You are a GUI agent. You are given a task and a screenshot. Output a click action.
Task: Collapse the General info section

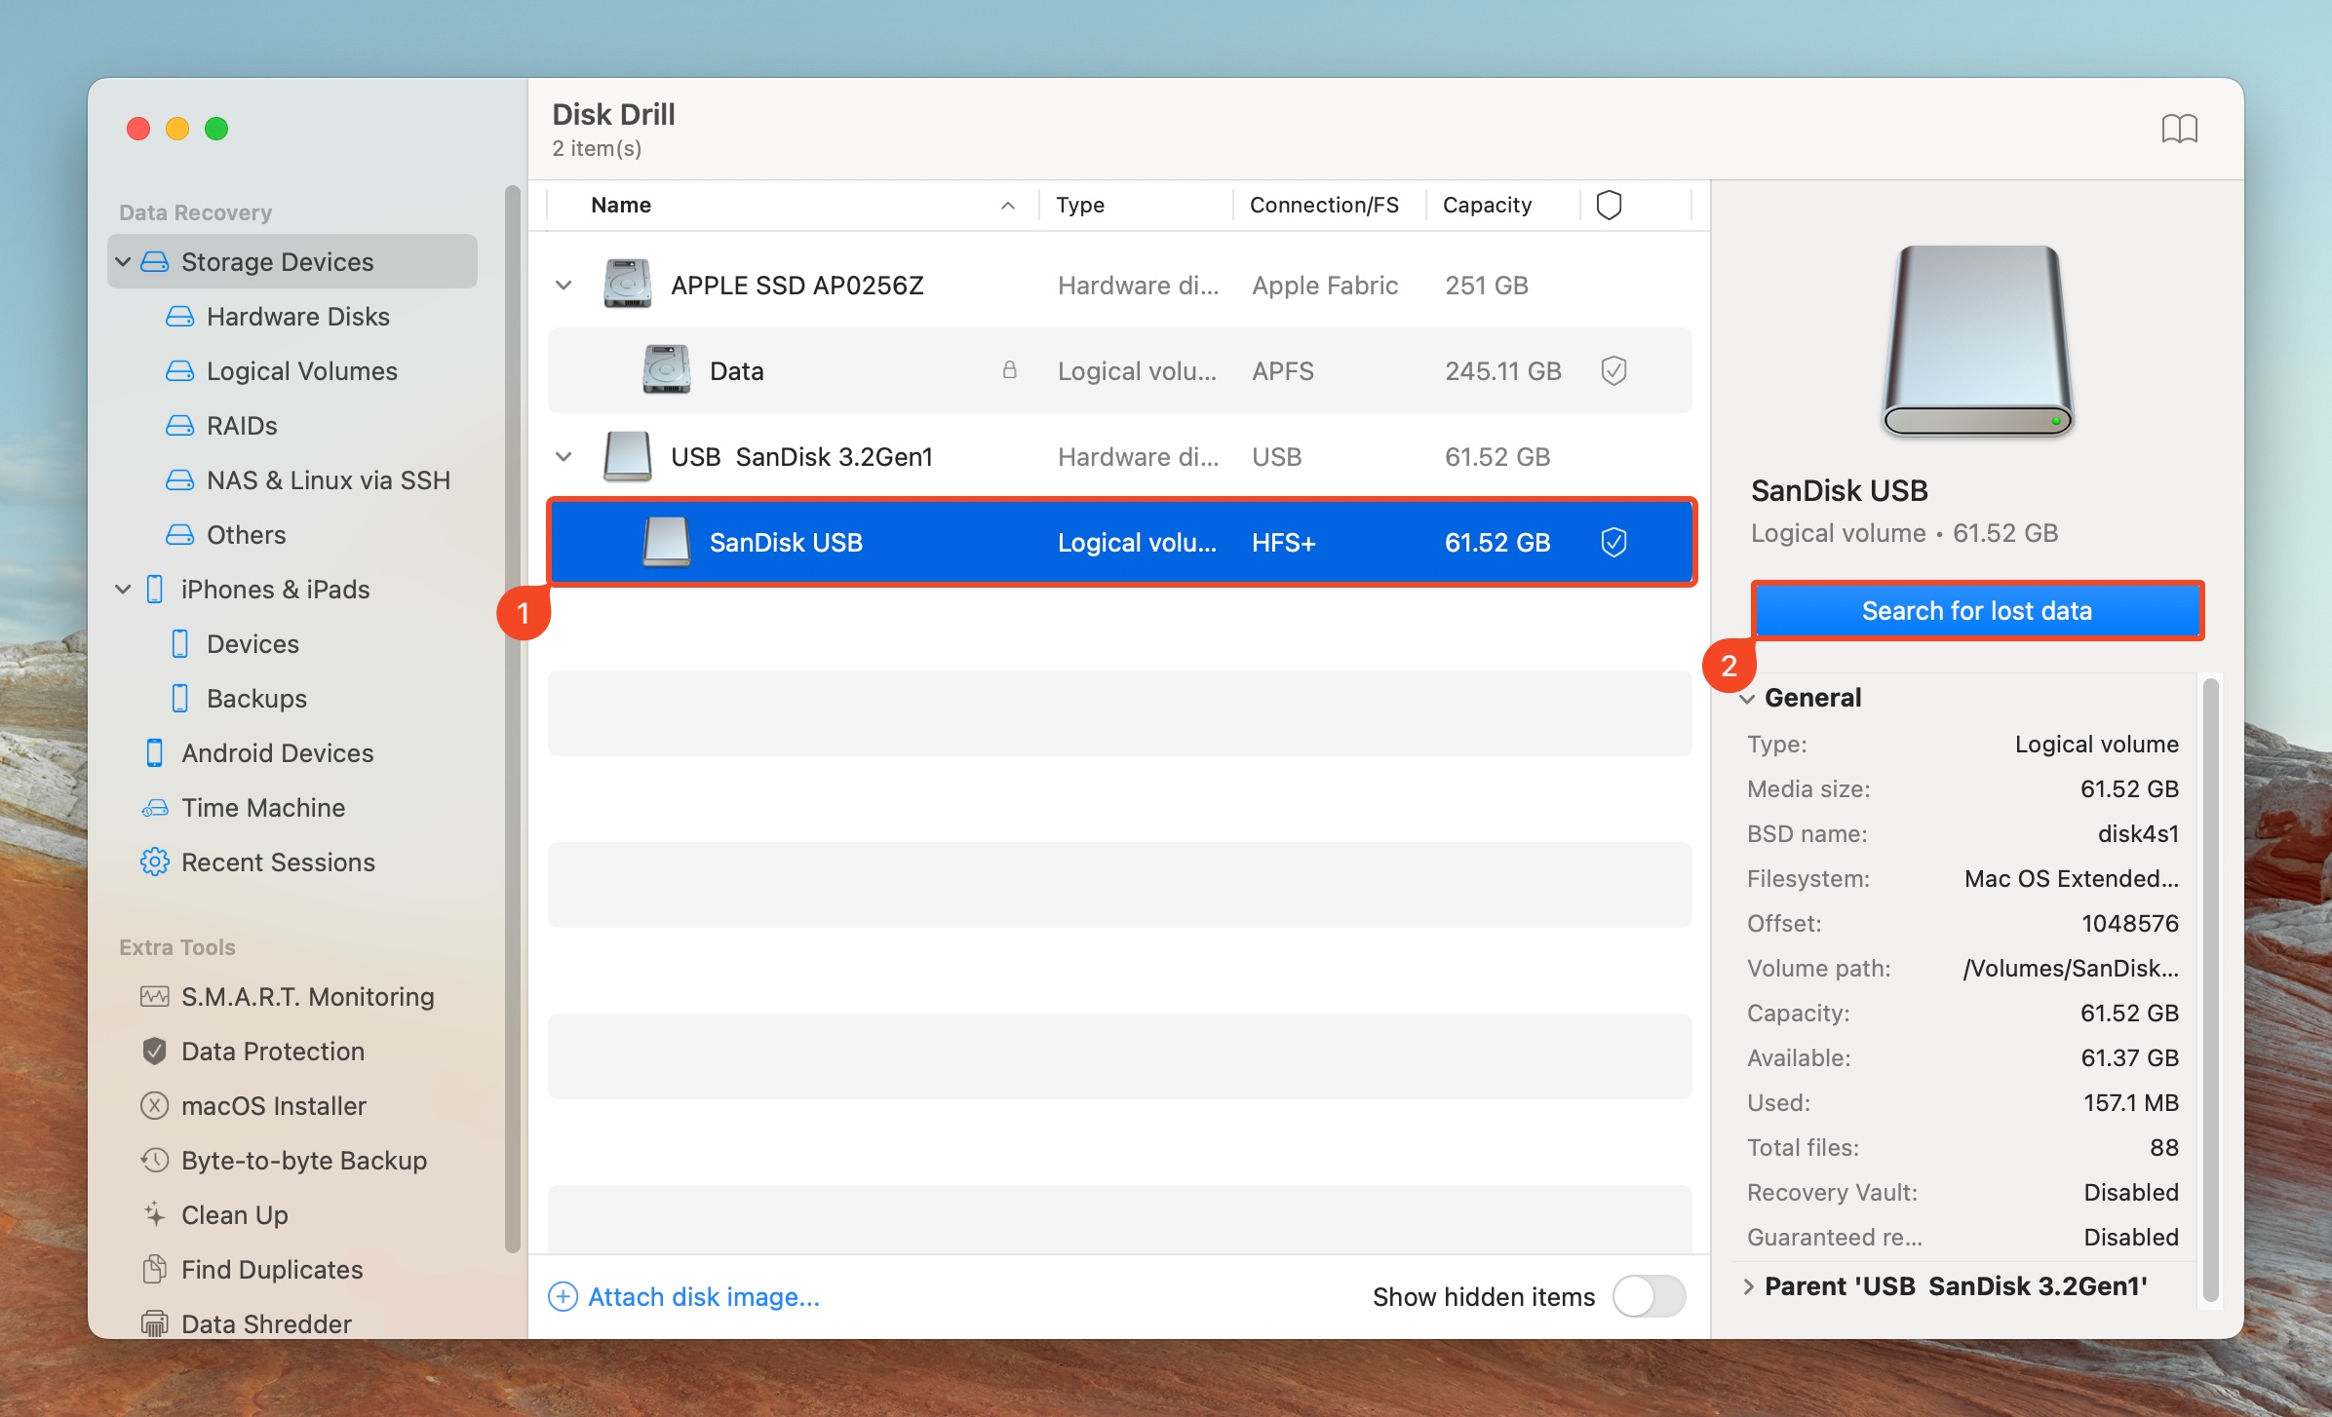(1748, 698)
